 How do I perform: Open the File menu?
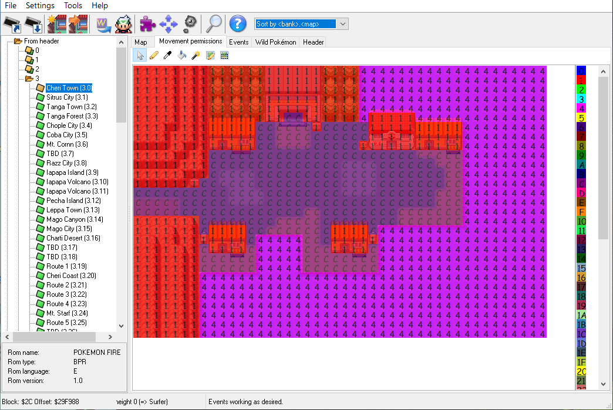click(x=11, y=5)
